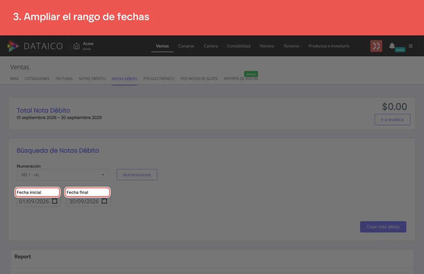Switch to the NOTAS CRÉDITO tab
The width and height of the screenshot is (424, 274).
tap(92, 79)
